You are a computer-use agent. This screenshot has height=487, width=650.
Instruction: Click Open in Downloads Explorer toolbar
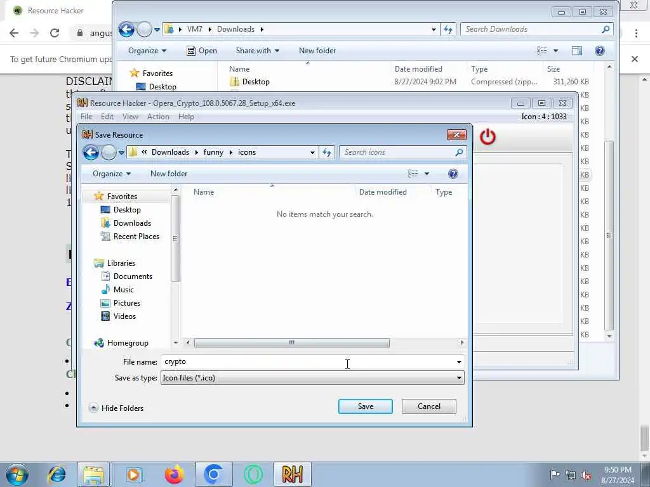(x=202, y=51)
